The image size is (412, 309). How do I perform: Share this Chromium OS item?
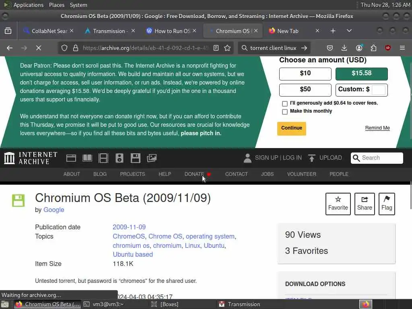pyautogui.click(x=365, y=204)
